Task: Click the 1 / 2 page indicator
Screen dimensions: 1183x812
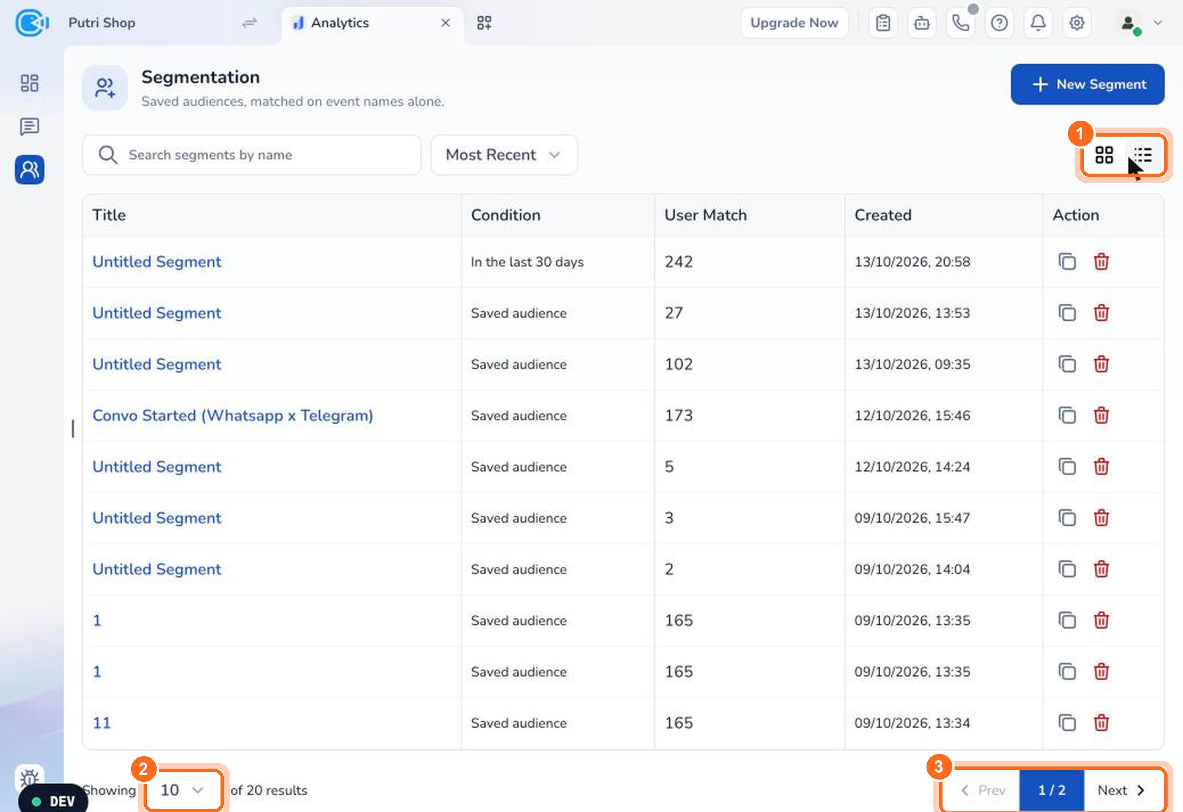Action: (x=1051, y=790)
